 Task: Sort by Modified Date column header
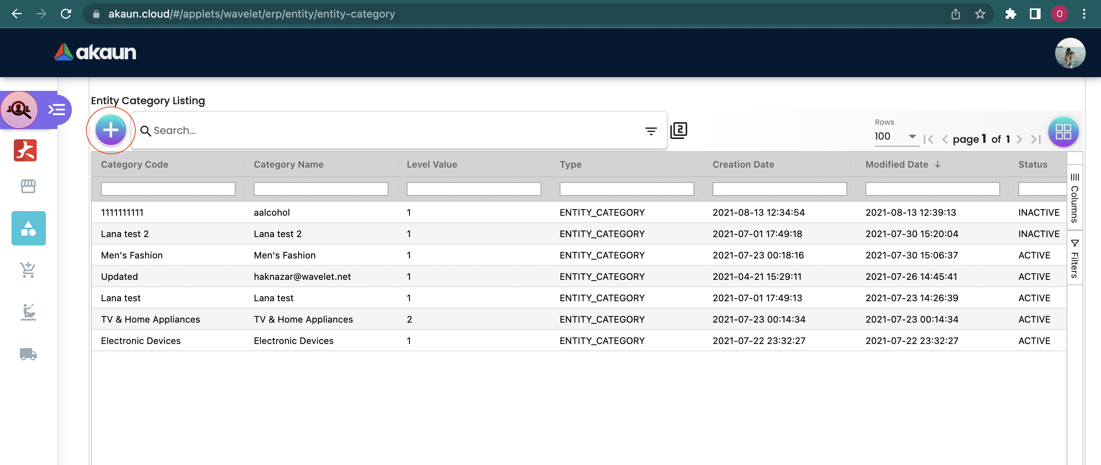[x=897, y=165]
